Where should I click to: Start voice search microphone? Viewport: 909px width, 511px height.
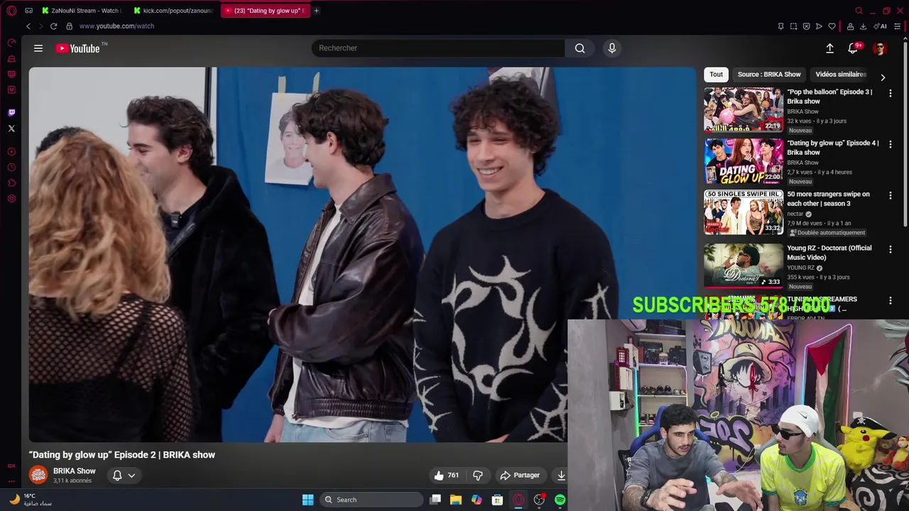612,48
